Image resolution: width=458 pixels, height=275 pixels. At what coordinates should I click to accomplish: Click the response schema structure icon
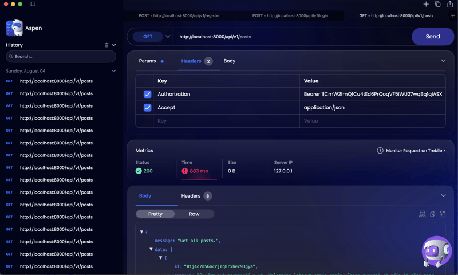(422, 214)
